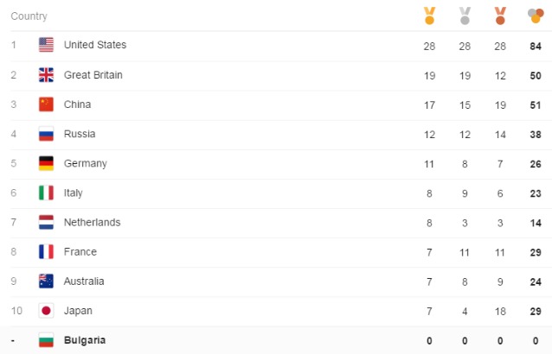Click United States total medal count 84
Image resolution: width=552 pixels, height=354 pixels.
point(536,46)
